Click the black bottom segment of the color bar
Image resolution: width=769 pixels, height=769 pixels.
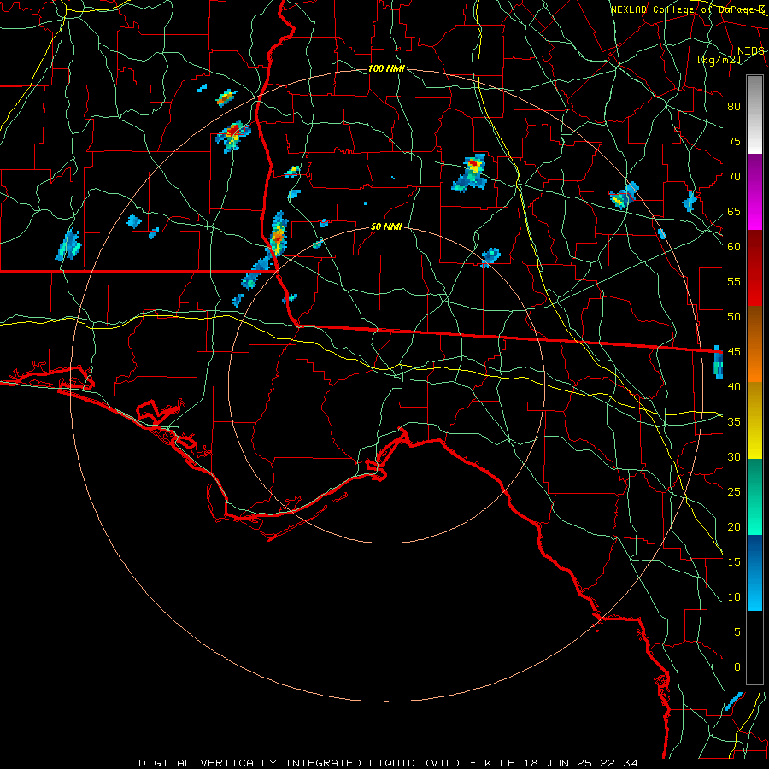pyautogui.click(x=754, y=648)
